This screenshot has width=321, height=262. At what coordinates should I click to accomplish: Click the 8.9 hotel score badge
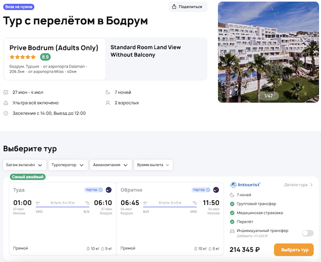tap(45, 57)
